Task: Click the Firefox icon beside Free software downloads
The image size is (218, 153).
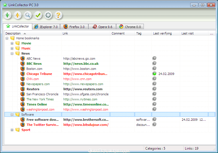Action: [x=23, y=119]
